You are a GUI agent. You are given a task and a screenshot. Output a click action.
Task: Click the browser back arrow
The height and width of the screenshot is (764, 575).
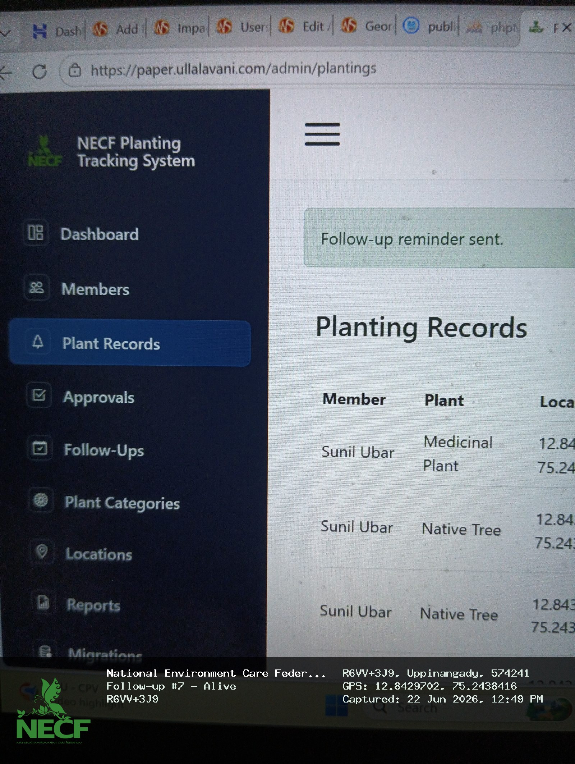pos(6,73)
